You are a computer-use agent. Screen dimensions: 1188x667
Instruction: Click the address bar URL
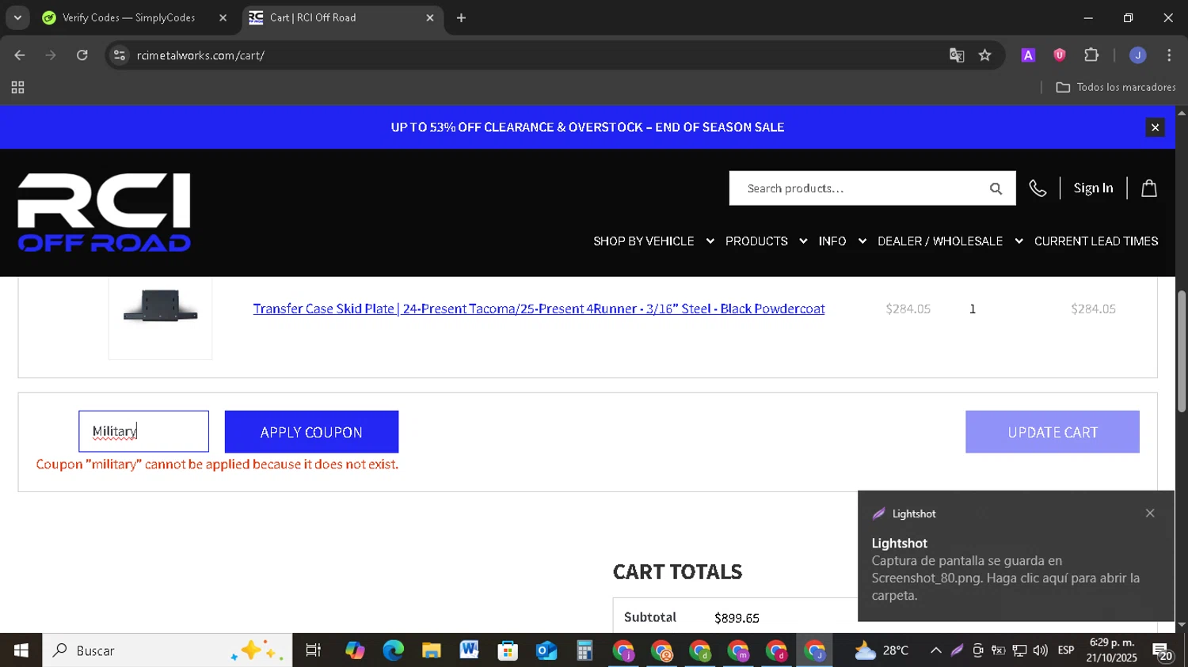tap(200, 55)
